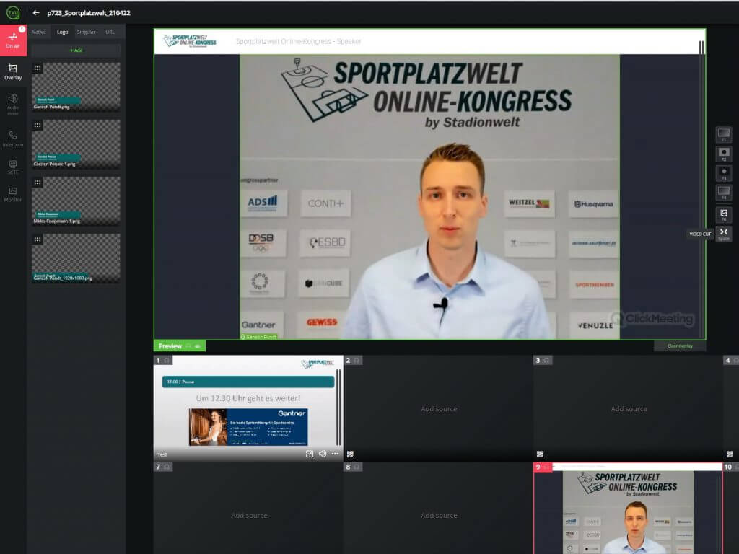
Task: Mute the speaker on source 1 Test
Action: tap(323, 454)
